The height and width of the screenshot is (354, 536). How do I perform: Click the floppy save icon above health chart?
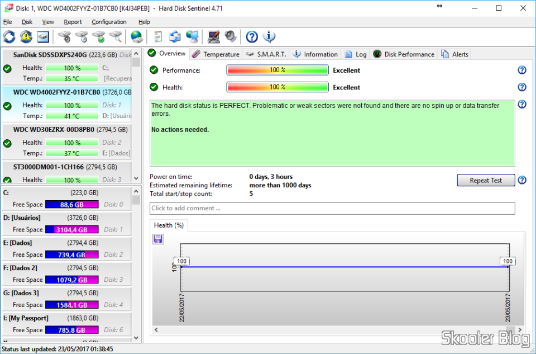[x=158, y=239]
